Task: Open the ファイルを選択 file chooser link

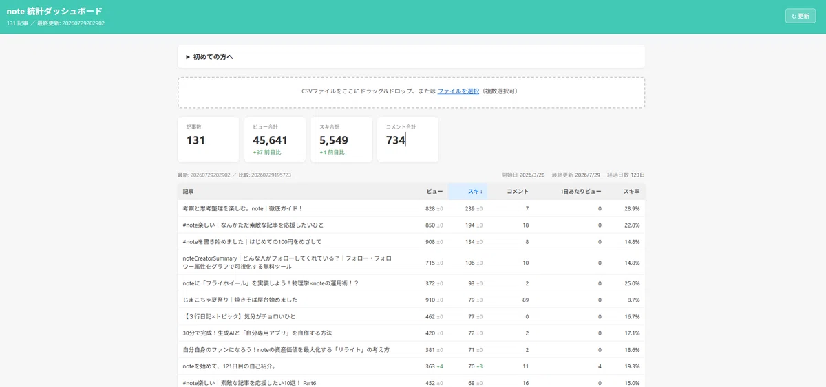Action: pyautogui.click(x=458, y=91)
